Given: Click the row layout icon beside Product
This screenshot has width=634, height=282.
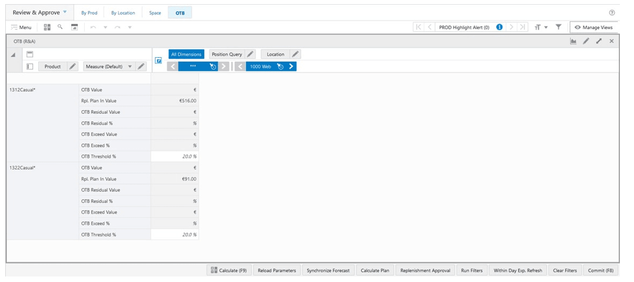Looking at the screenshot, I should click(30, 67).
